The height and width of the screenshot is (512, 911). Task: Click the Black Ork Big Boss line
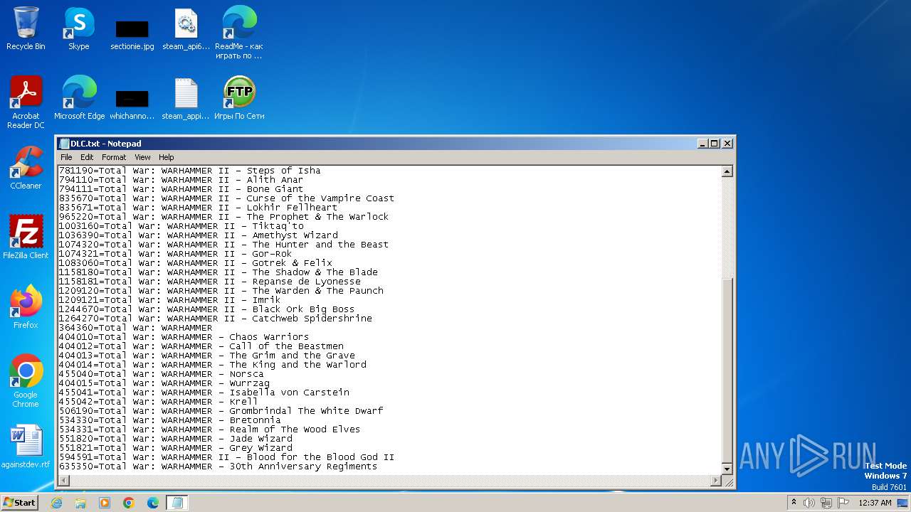tap(206, 309)
